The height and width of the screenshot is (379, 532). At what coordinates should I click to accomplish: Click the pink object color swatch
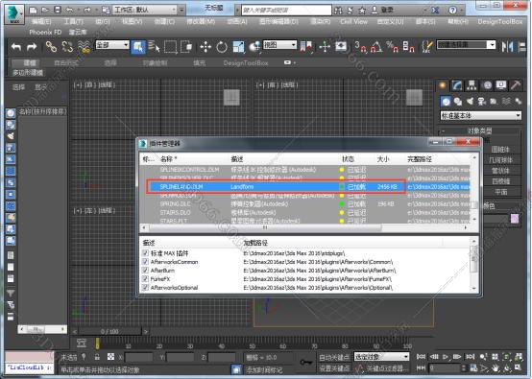[x=515, y=219]
